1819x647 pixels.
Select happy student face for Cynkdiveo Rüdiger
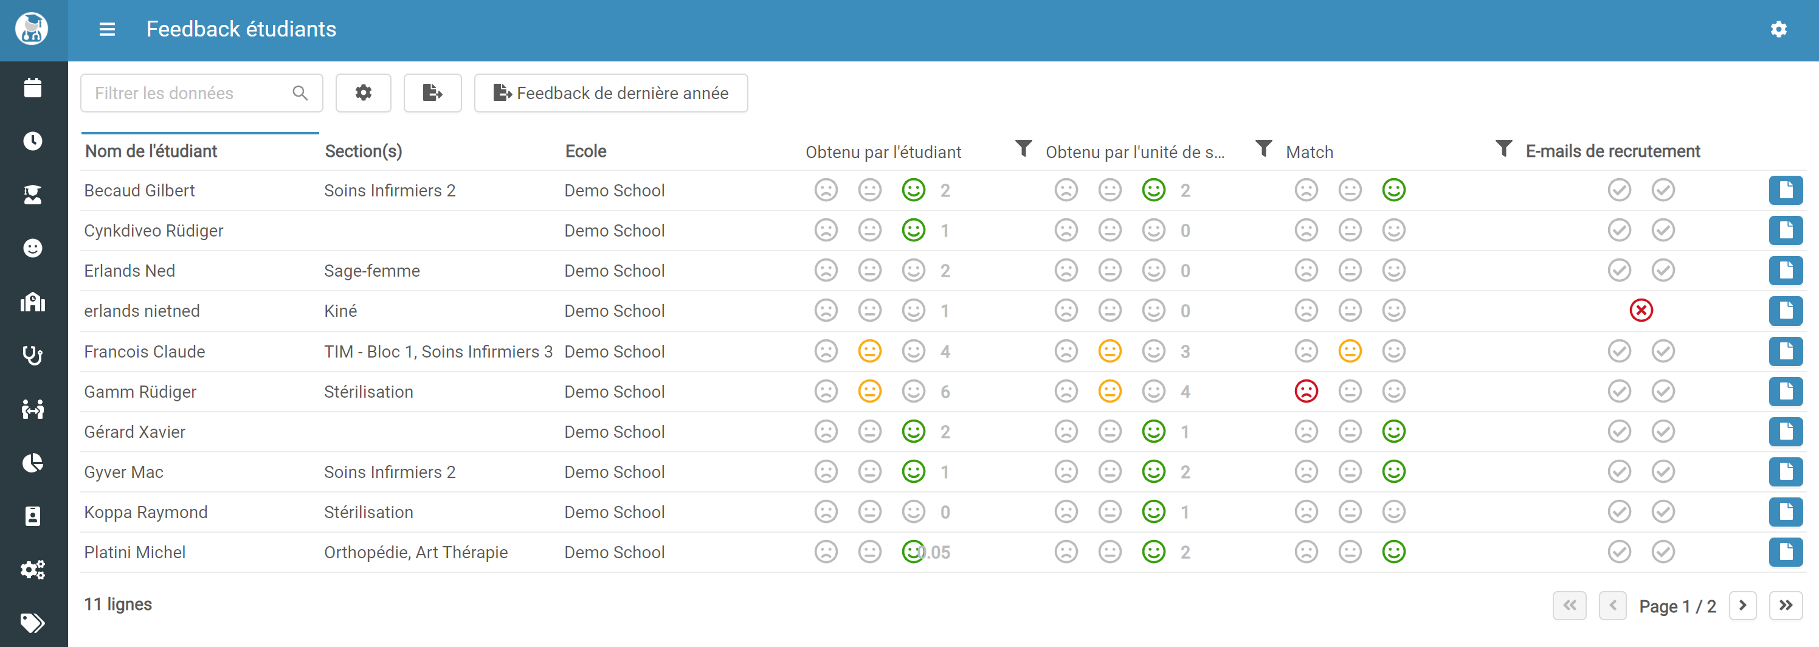pyautogui.click(x=913, y=230)
